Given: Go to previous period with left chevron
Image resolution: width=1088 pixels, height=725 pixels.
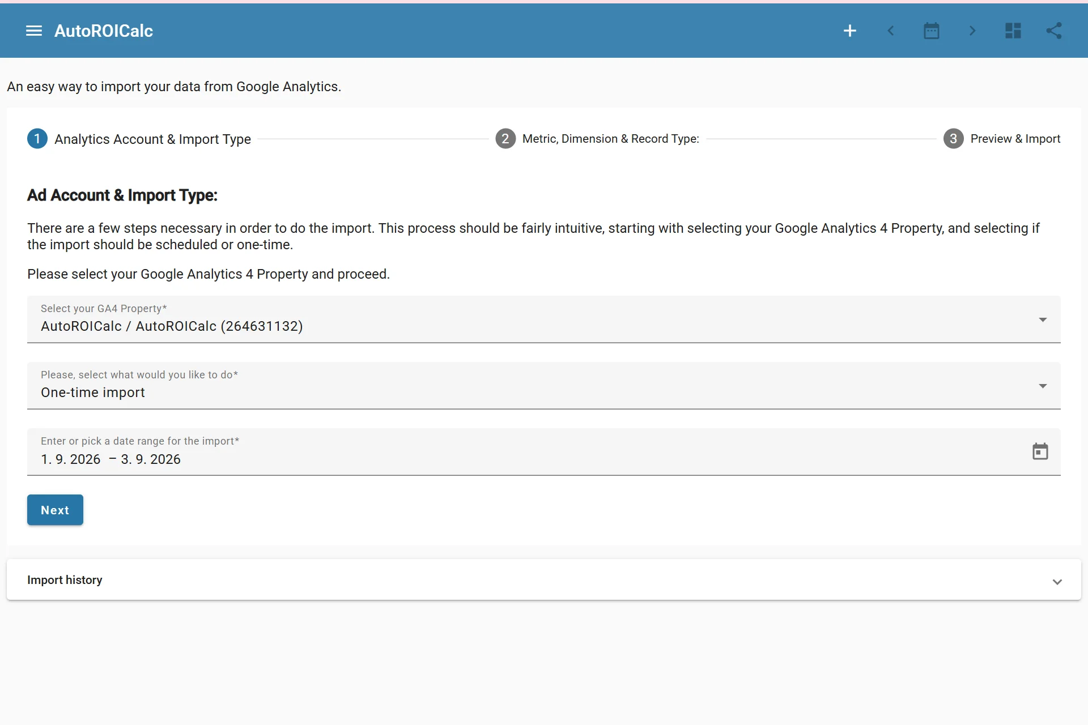Looking at the screenshot, I should coord(891,31).
